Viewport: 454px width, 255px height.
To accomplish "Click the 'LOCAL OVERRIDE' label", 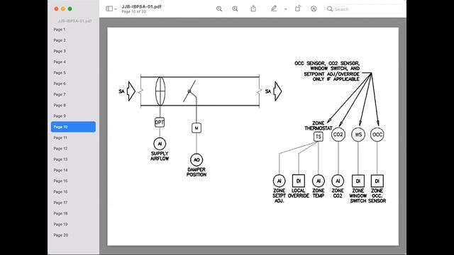I will pyautogui.click(x=299, y=193).
